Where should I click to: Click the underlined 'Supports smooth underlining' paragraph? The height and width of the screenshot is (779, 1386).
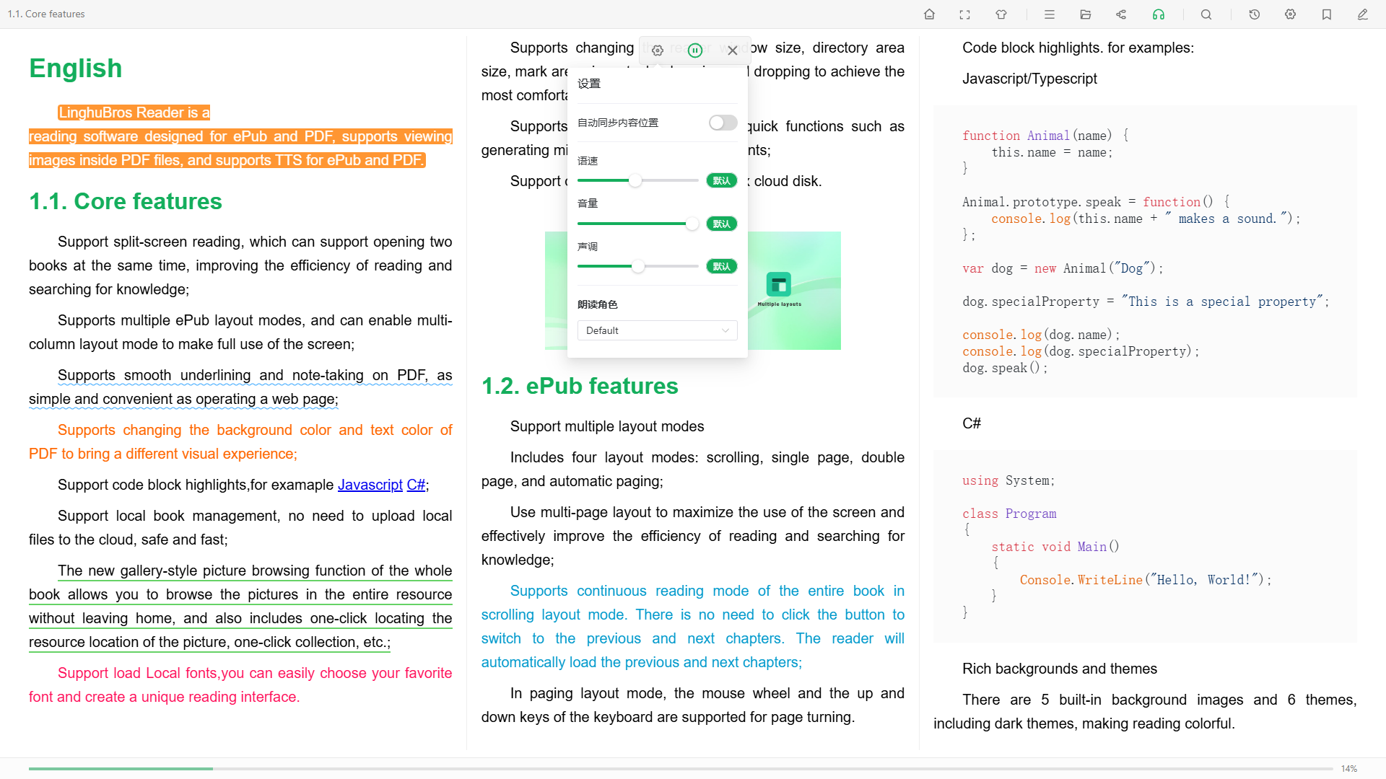[x=240, y=387]
